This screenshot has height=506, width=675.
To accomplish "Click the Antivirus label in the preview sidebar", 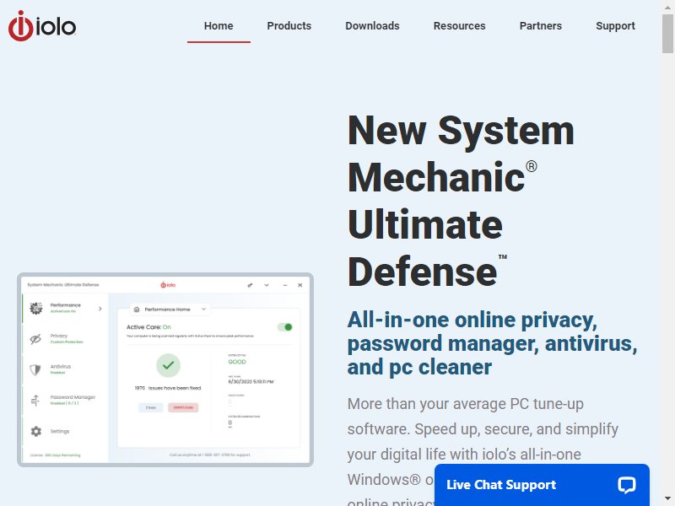I will [x=61, y=367].
